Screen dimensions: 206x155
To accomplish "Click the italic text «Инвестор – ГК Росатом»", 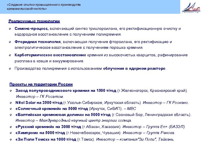I will (x=40, y=97).
